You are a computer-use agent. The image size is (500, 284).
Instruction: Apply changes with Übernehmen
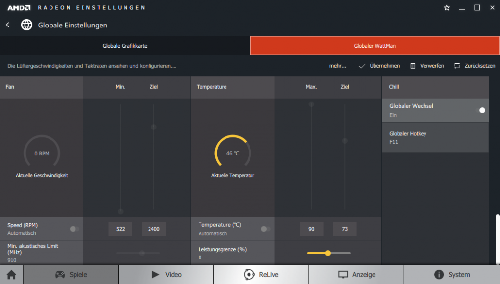(379, 66)
